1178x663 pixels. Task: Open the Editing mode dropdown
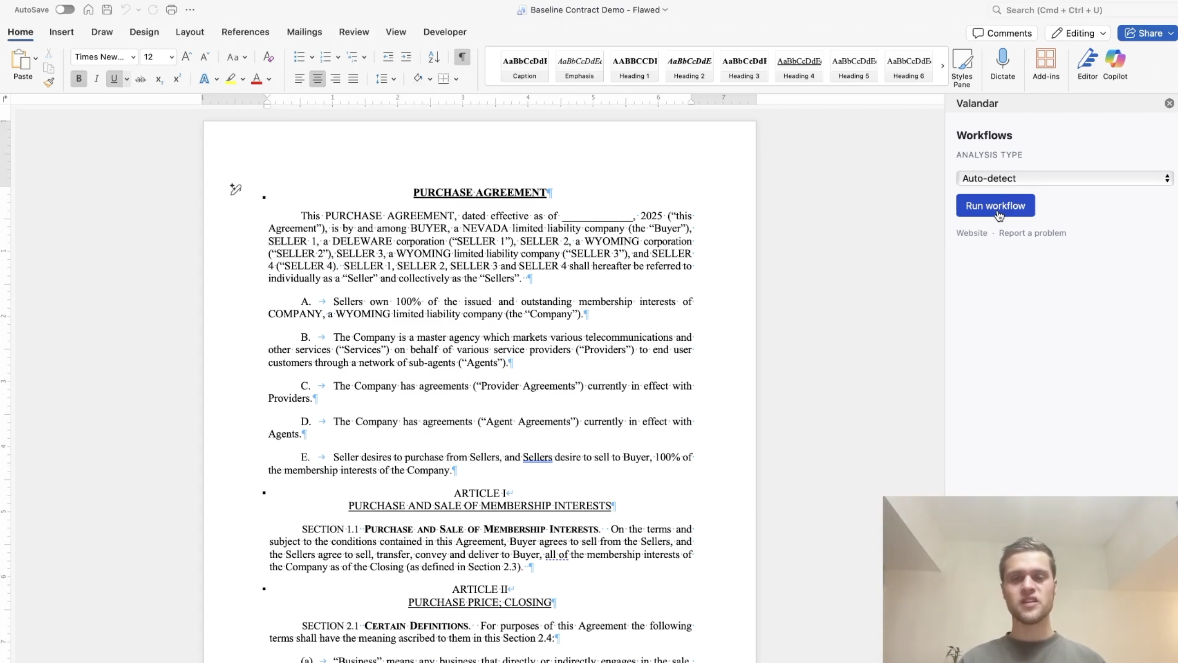pos(1078,33)
